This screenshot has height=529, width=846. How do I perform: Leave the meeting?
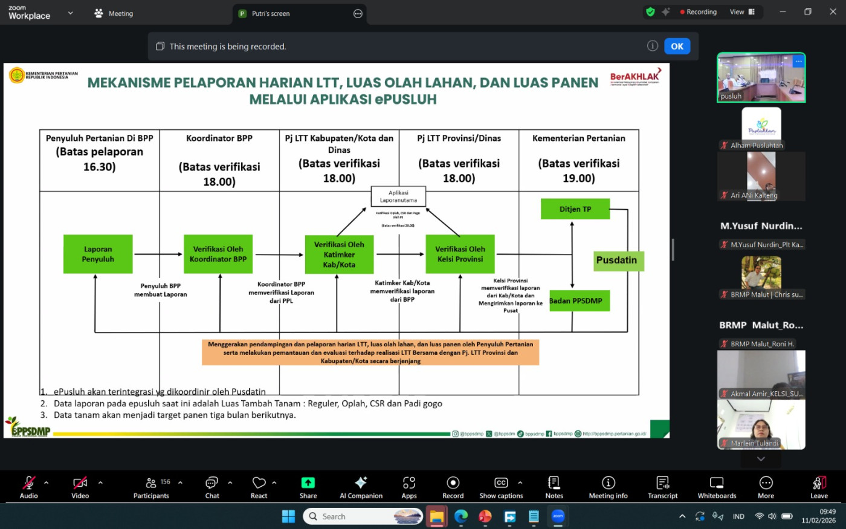(x=819, y=487)
